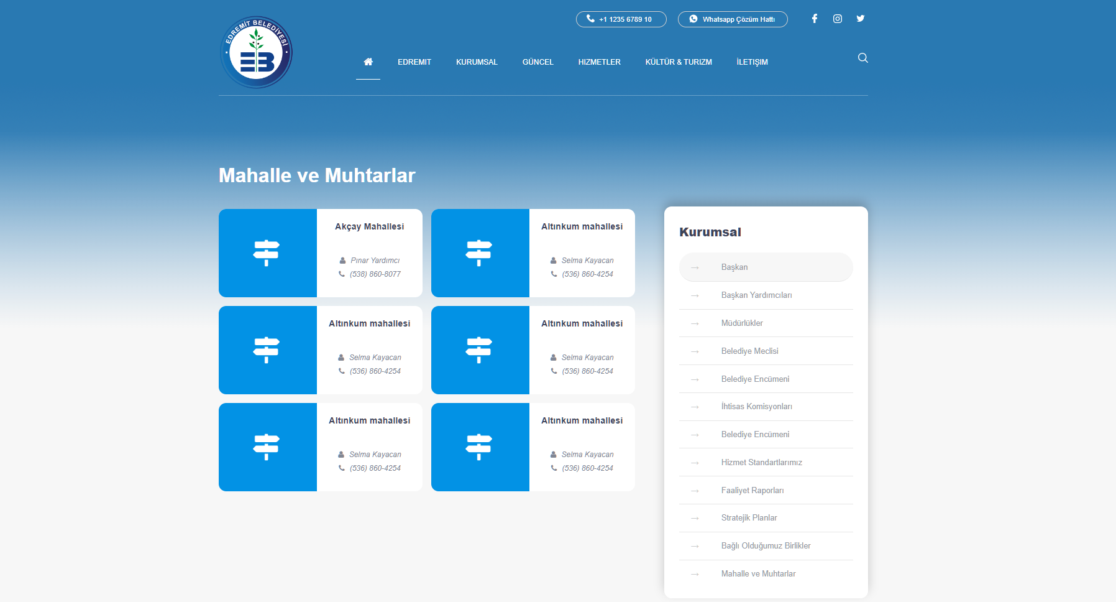Open Başkan Yardımcıları sidebar link
1116x602 pixels.
(756, 295)
